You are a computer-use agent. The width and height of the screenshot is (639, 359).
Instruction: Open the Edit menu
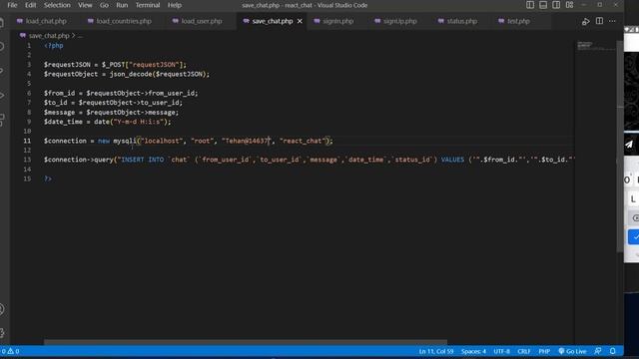[x=31, y=5]
